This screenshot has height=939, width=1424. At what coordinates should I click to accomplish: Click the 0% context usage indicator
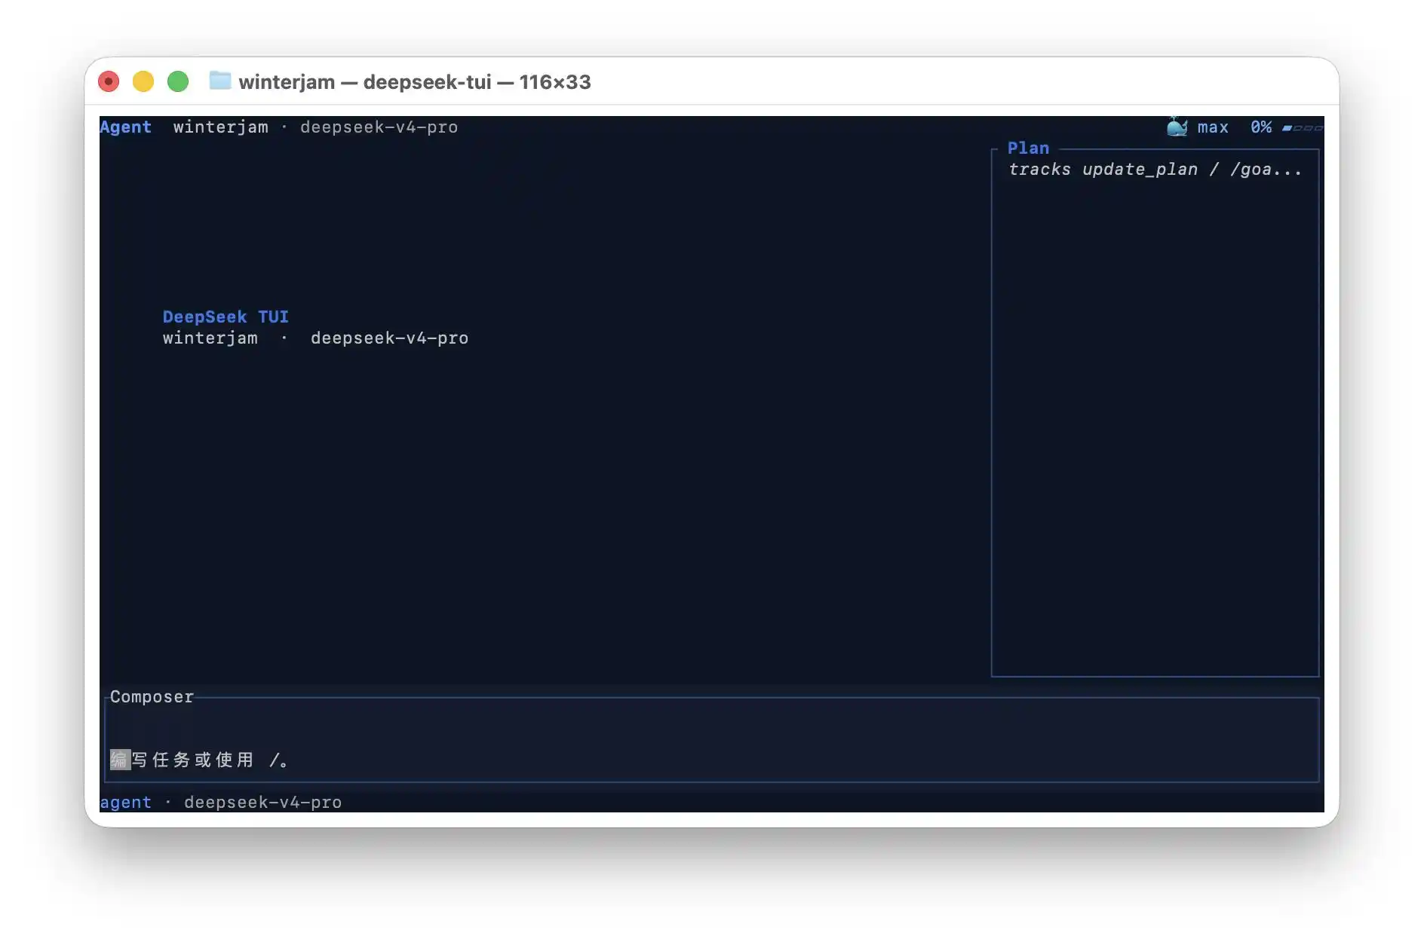point(1261,127)
